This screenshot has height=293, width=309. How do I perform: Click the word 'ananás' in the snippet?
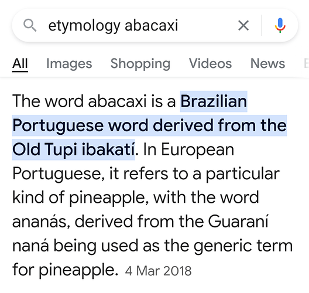[41, 222]
